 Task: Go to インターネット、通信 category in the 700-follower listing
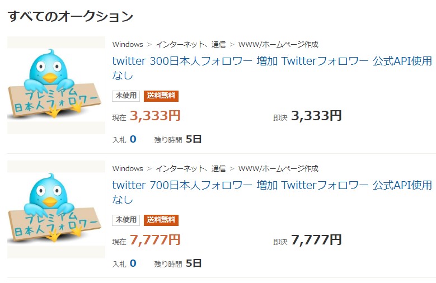[x=190, y=168]
